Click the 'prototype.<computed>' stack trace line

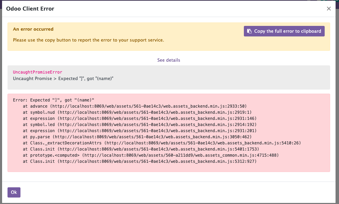pos(151,155)
